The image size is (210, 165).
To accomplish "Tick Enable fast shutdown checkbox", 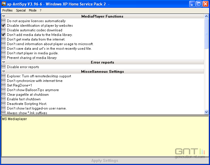I will pos(3,99).
